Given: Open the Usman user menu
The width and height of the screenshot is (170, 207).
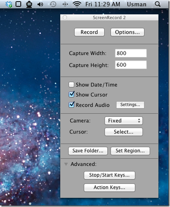Looking at the screenshot, I should click(x=136, y=4).
